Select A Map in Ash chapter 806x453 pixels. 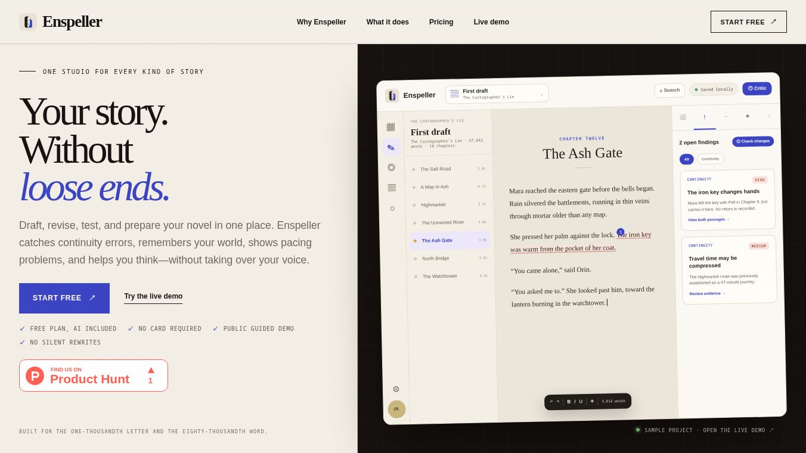point(449,187)
